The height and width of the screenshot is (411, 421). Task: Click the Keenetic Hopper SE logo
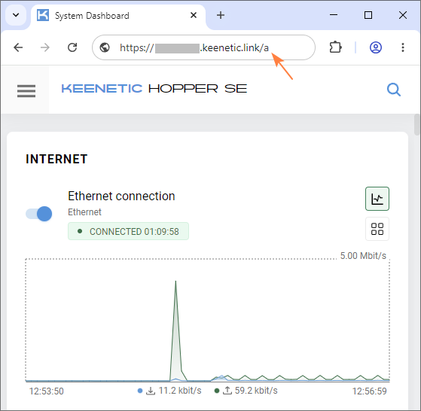tap(154, 89)
